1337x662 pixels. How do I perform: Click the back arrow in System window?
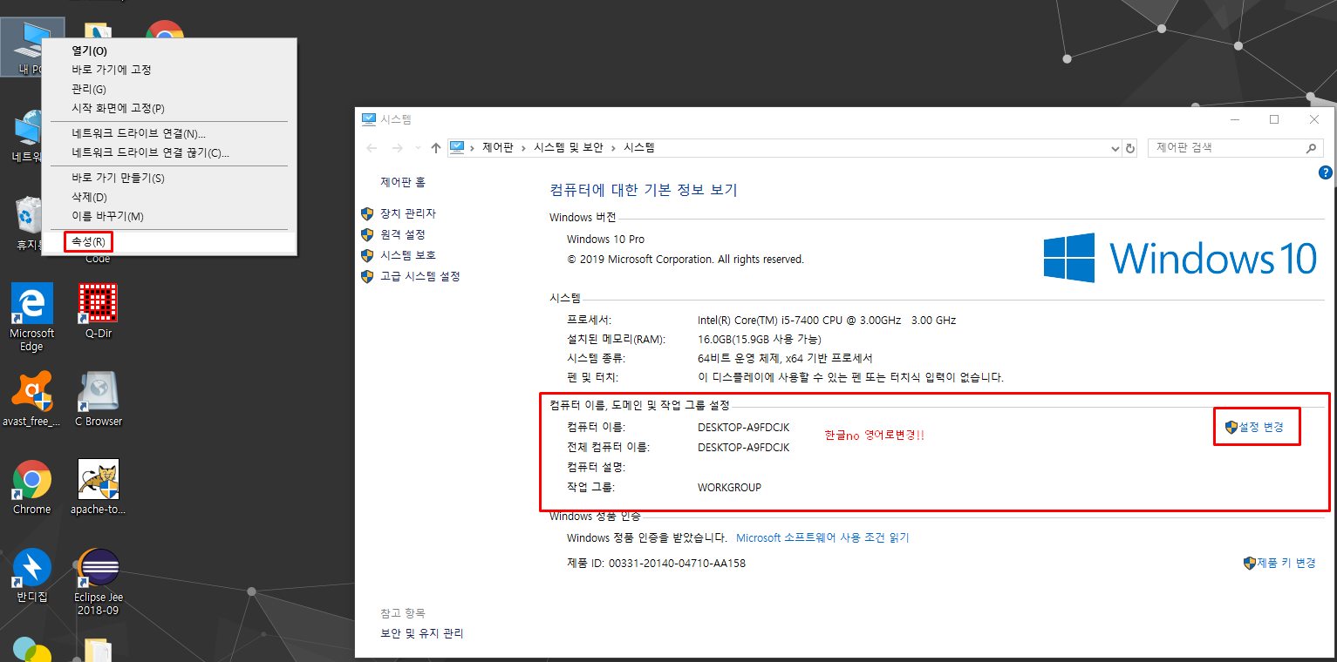pyautogui.click(x=372, y=148)
